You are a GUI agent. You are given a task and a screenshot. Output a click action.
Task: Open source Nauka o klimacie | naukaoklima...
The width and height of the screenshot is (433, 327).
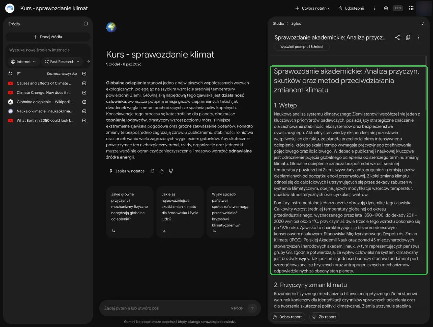click(45, 111)
